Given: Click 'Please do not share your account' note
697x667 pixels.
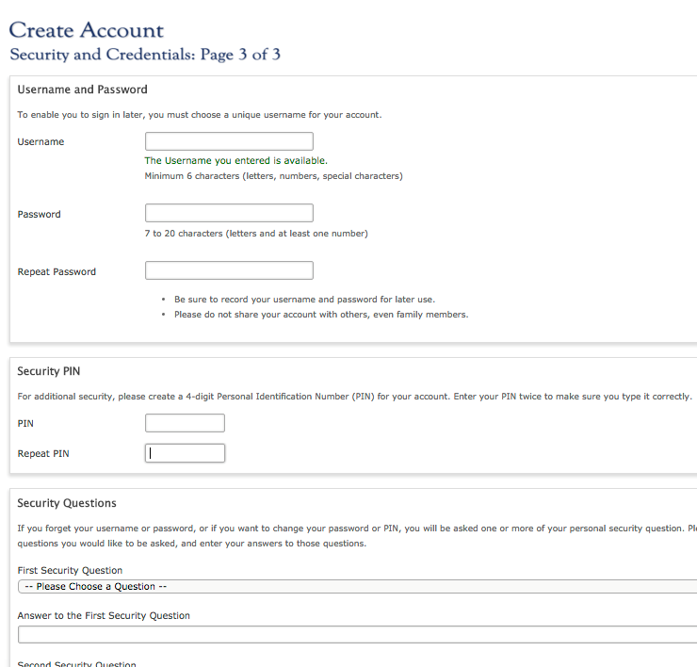Looking at the screenshot, I should pos(321,315).
